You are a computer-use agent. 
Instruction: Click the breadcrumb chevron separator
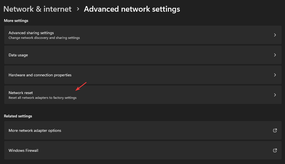(78, 9)
